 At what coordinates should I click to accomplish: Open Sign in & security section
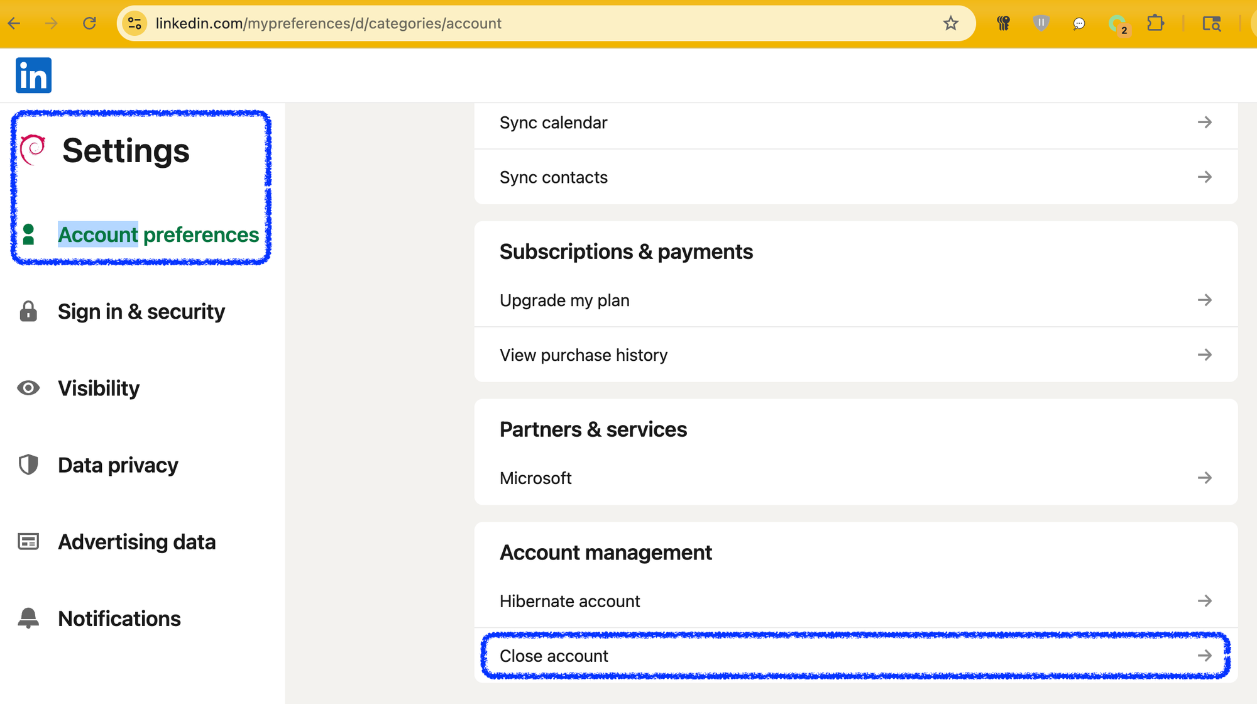(141, 311)
